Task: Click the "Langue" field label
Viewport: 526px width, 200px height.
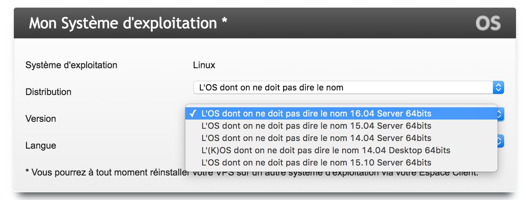Action: point(41,145)
